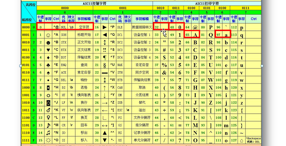Select the & character beside 38
This screenshot has width=286, height=146.
pyautogui.click(x=164, y=73)
